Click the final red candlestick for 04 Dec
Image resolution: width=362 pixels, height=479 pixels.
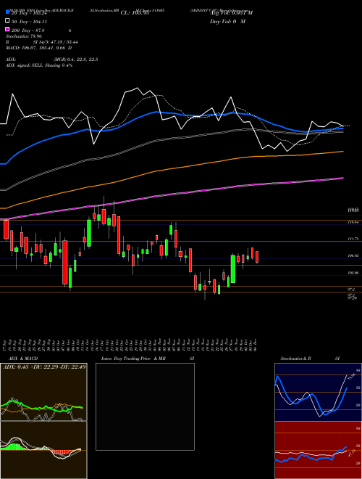tap(257, 257)
